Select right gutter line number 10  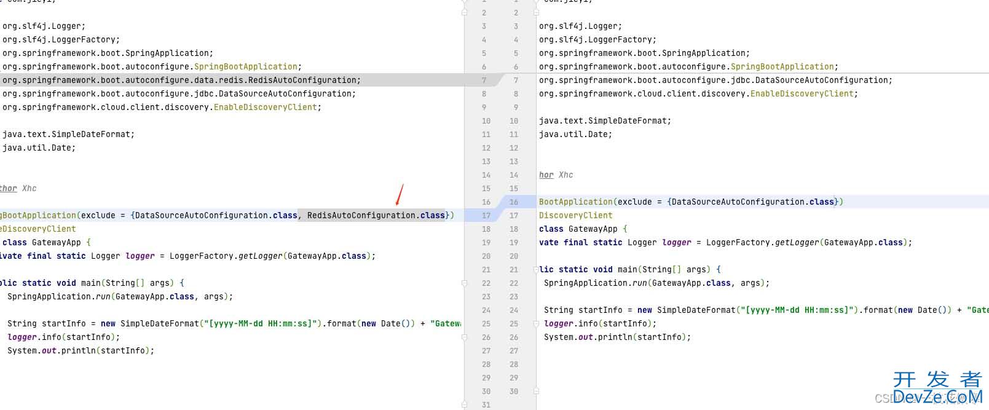click(x=513, y=121)
